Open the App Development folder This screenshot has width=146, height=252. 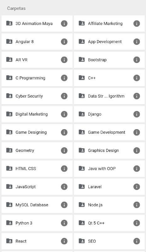click(109, 42)
